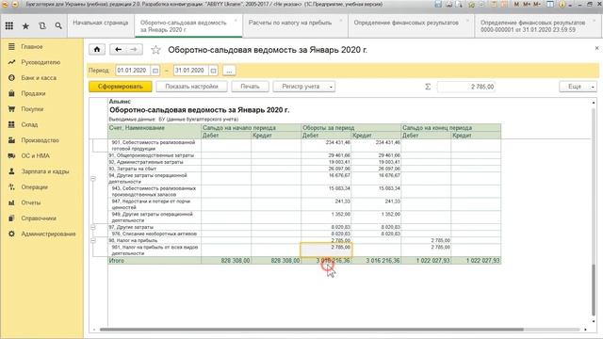
Task: Click the M+ memory add button
Action: 527,4
